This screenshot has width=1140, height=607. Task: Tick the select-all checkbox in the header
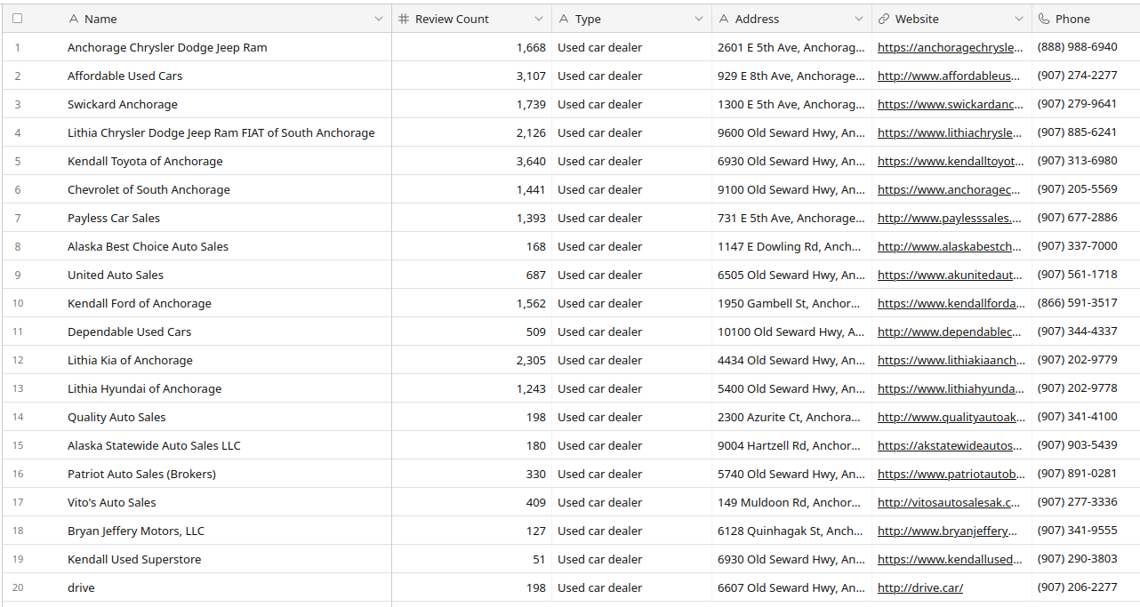click(17, 19)
